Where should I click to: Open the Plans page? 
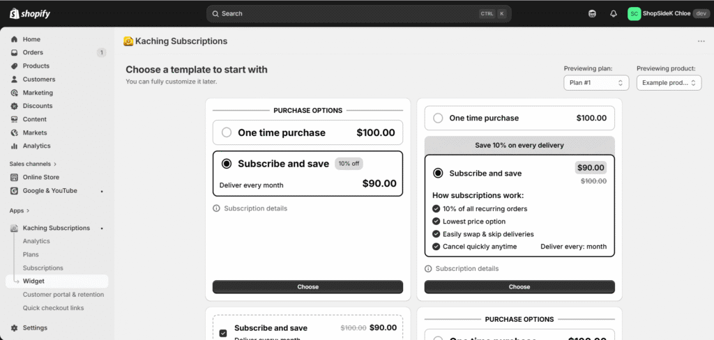click(31, 254)
